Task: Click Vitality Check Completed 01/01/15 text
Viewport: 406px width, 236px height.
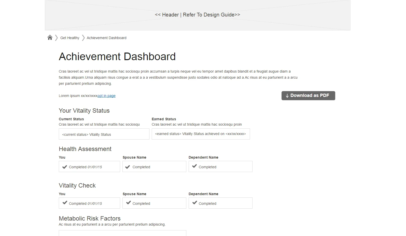Action: pyautogui.click(x=85, y=204)
